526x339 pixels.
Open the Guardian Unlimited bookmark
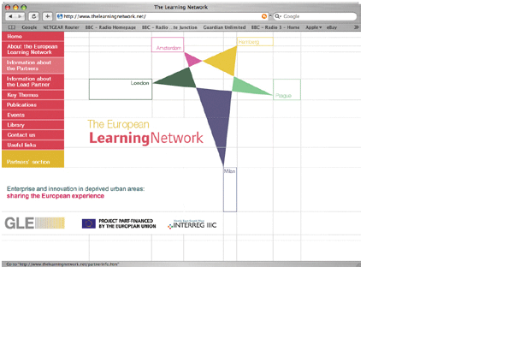pos(224,27)
